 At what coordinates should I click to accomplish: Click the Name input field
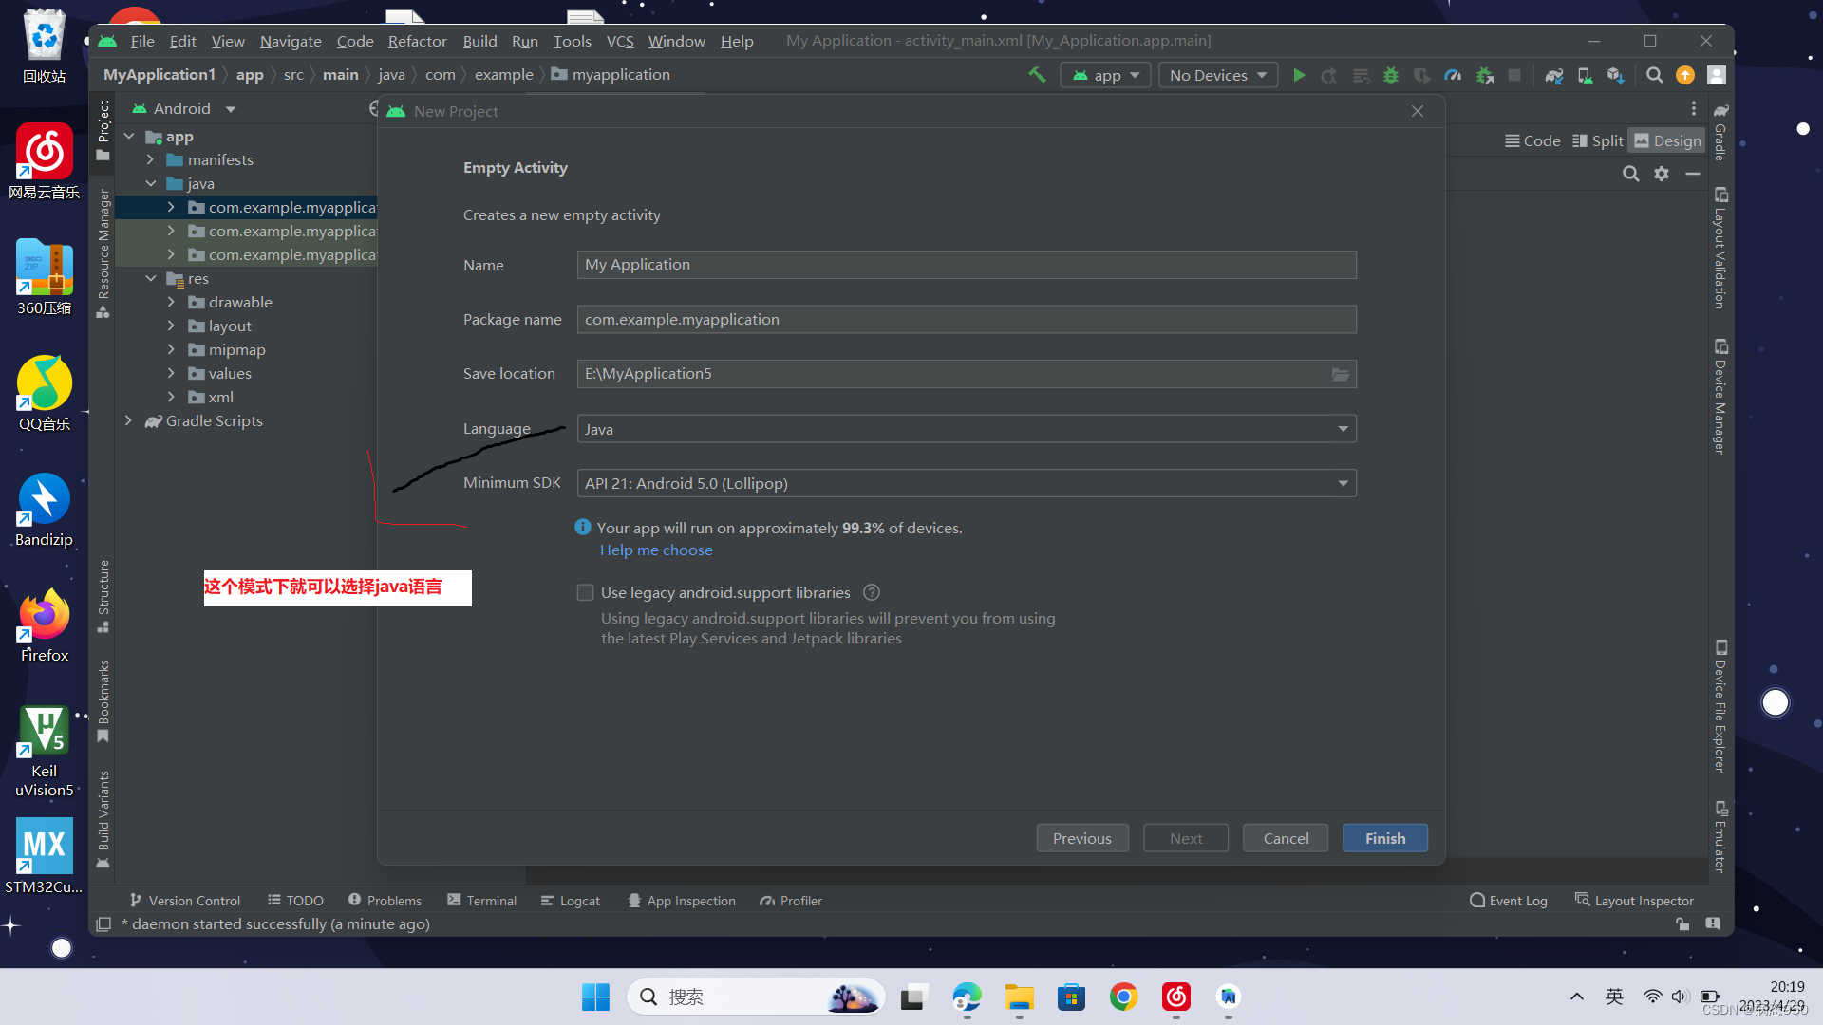966,265
